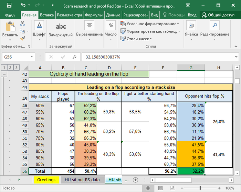The height and width of the screenshot is (192, 241).
Task: Click the formula bar value 32,15859030837%
Action: (x=103, y=57)
